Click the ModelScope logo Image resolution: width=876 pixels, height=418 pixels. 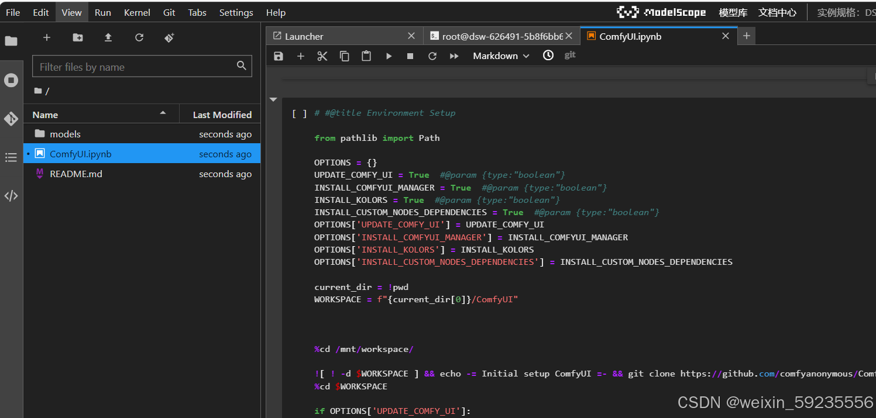click(x=662, y=12)
